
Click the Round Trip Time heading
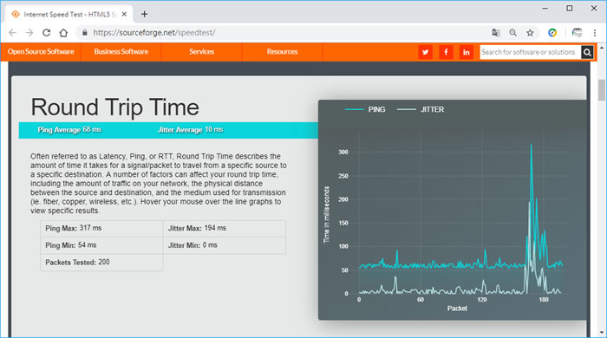[x=115, y=107]
